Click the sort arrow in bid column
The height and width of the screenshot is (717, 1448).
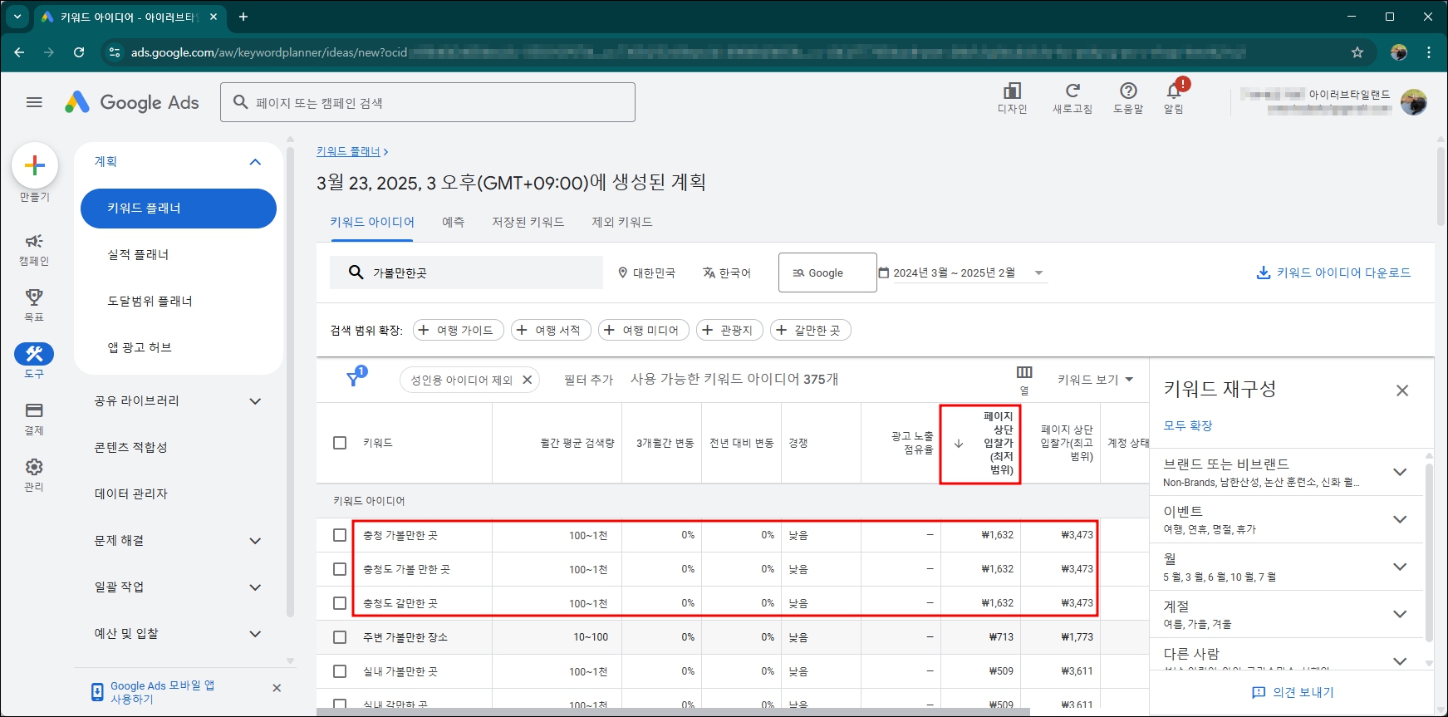pyautogui.click(x=959, y=444)
